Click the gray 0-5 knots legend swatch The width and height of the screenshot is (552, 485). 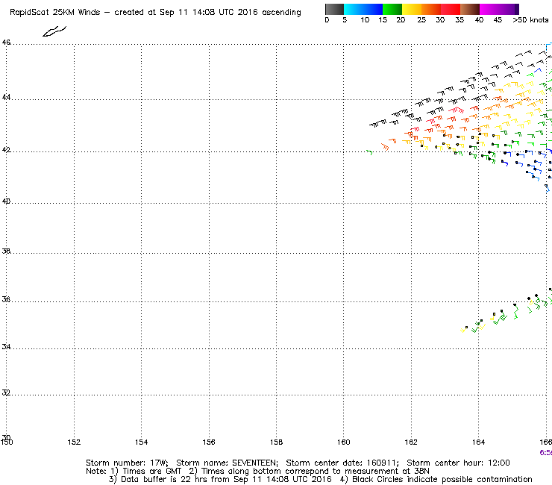334,9
